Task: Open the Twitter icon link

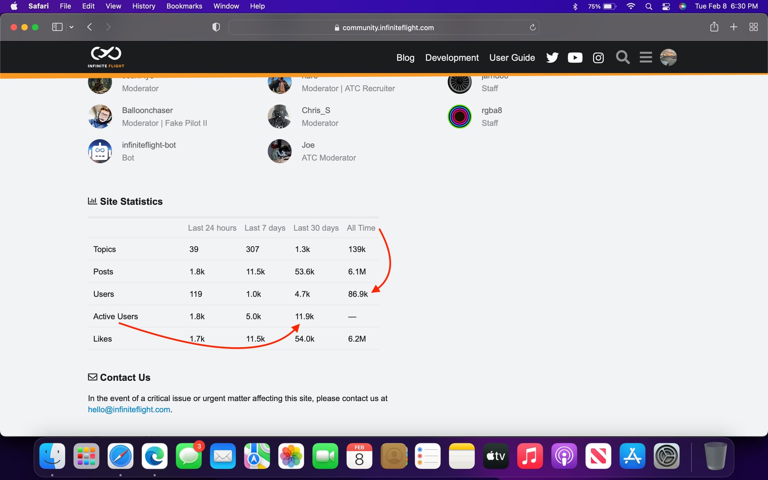Action: [552, 58]
